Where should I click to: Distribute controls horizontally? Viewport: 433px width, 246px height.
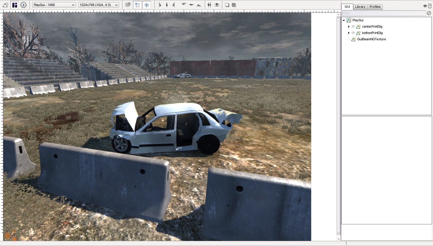pyautogui.click(x=209, y=5)
